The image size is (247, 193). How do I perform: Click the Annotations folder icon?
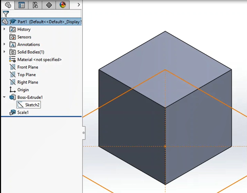point(13,45)
